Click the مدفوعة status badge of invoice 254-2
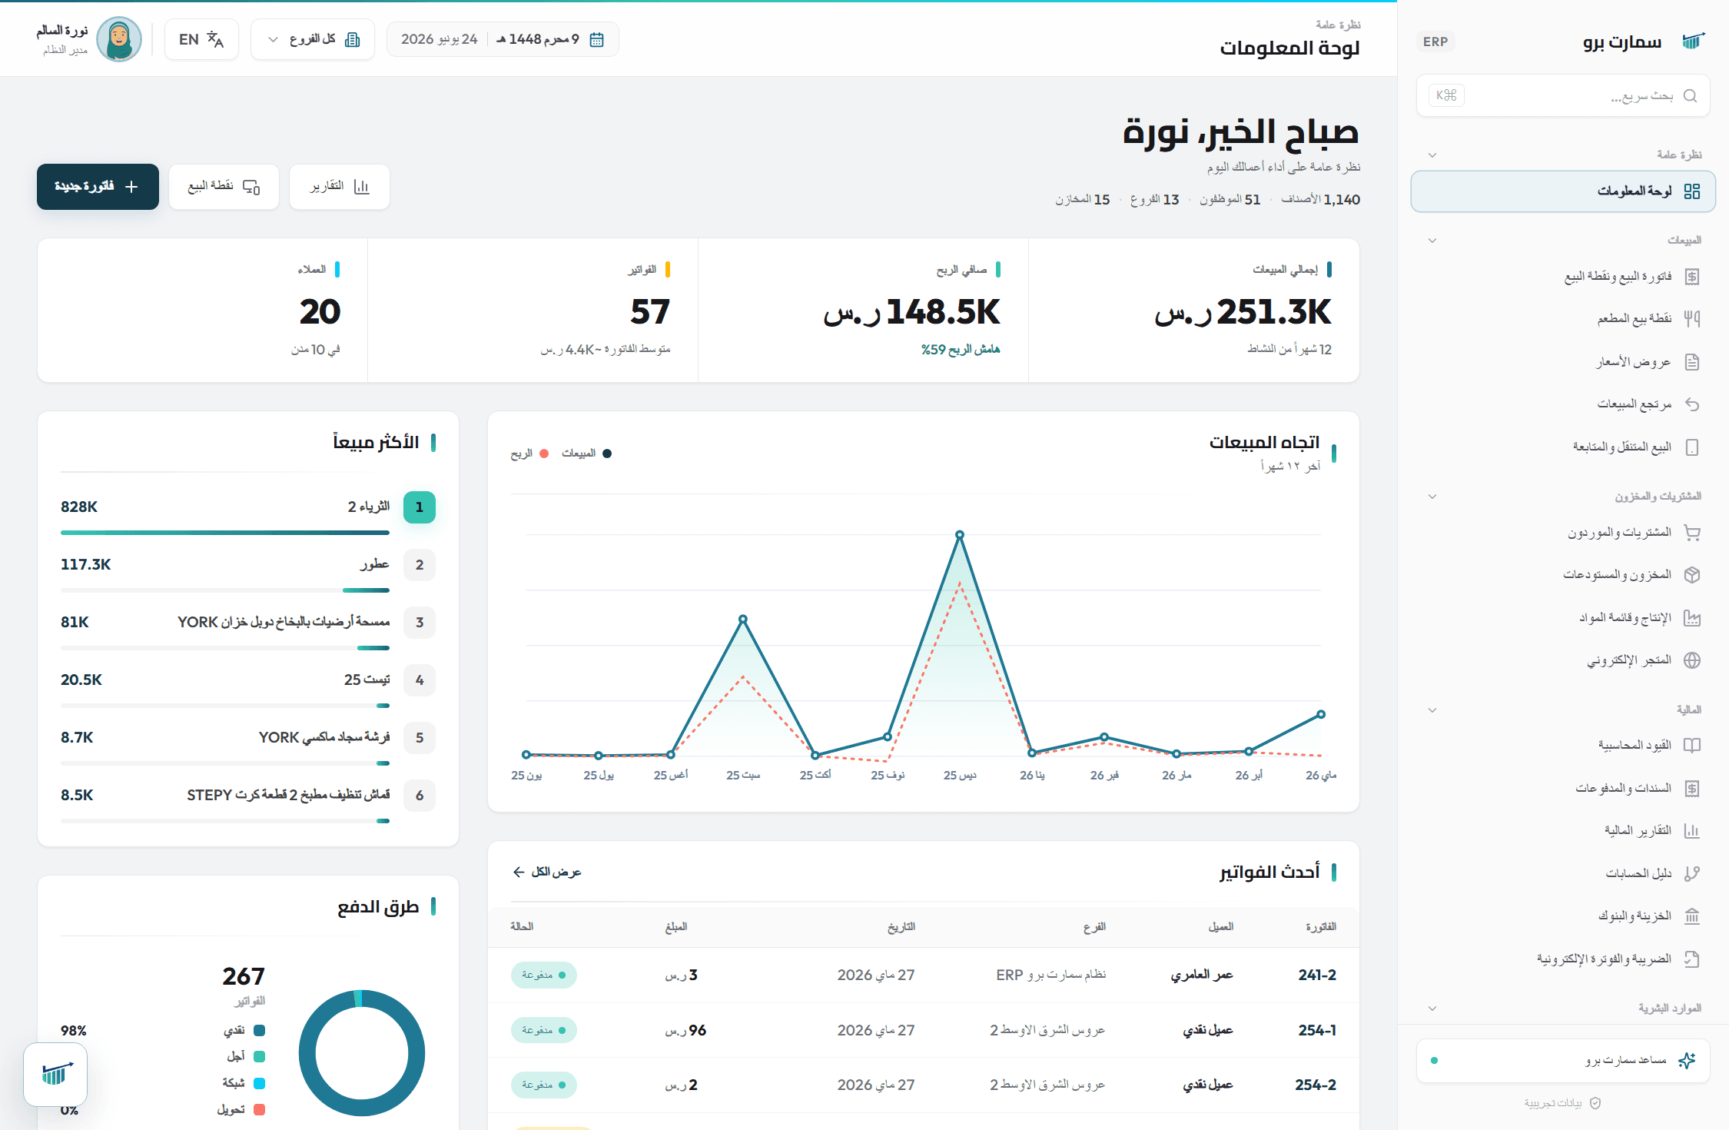Viewport: 1729px width, 1130px height. click(x=544, y=1085)
